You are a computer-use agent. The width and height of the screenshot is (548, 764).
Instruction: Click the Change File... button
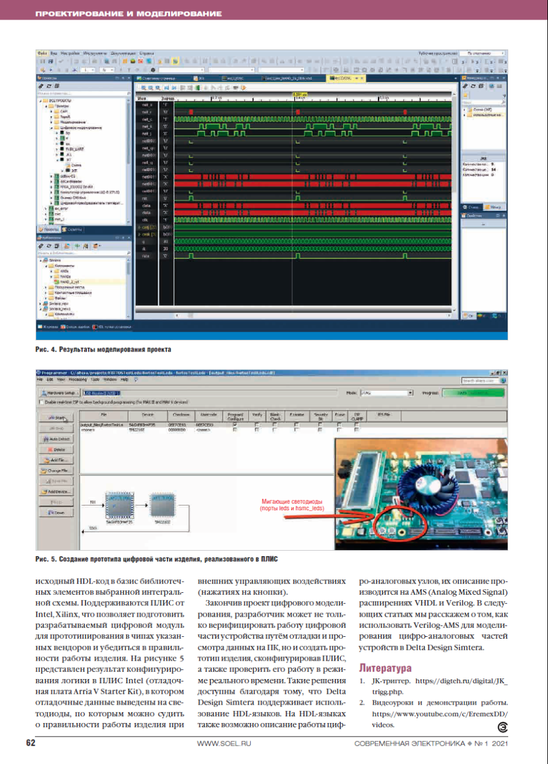pyautogui.click(x=55, y=471)
